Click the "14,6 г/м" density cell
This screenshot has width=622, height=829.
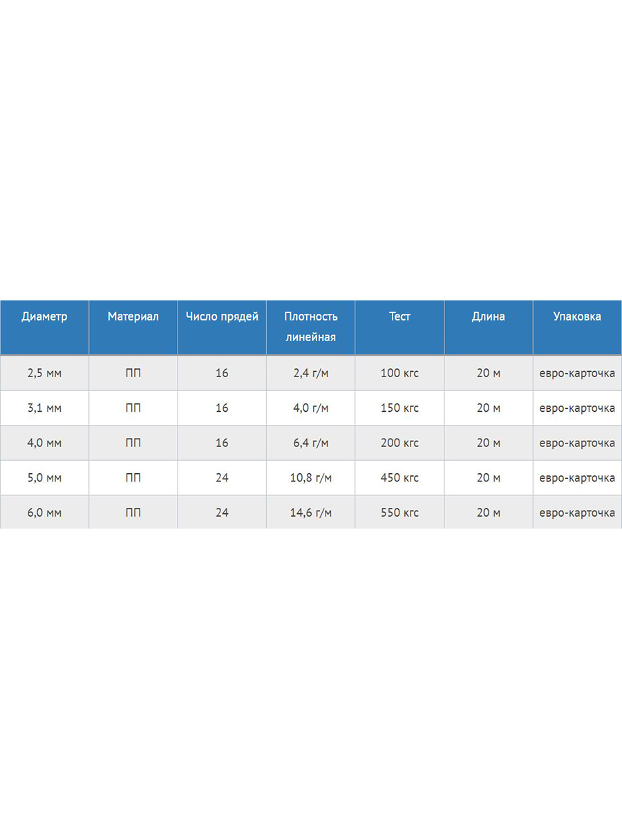[x=311, y=513]
